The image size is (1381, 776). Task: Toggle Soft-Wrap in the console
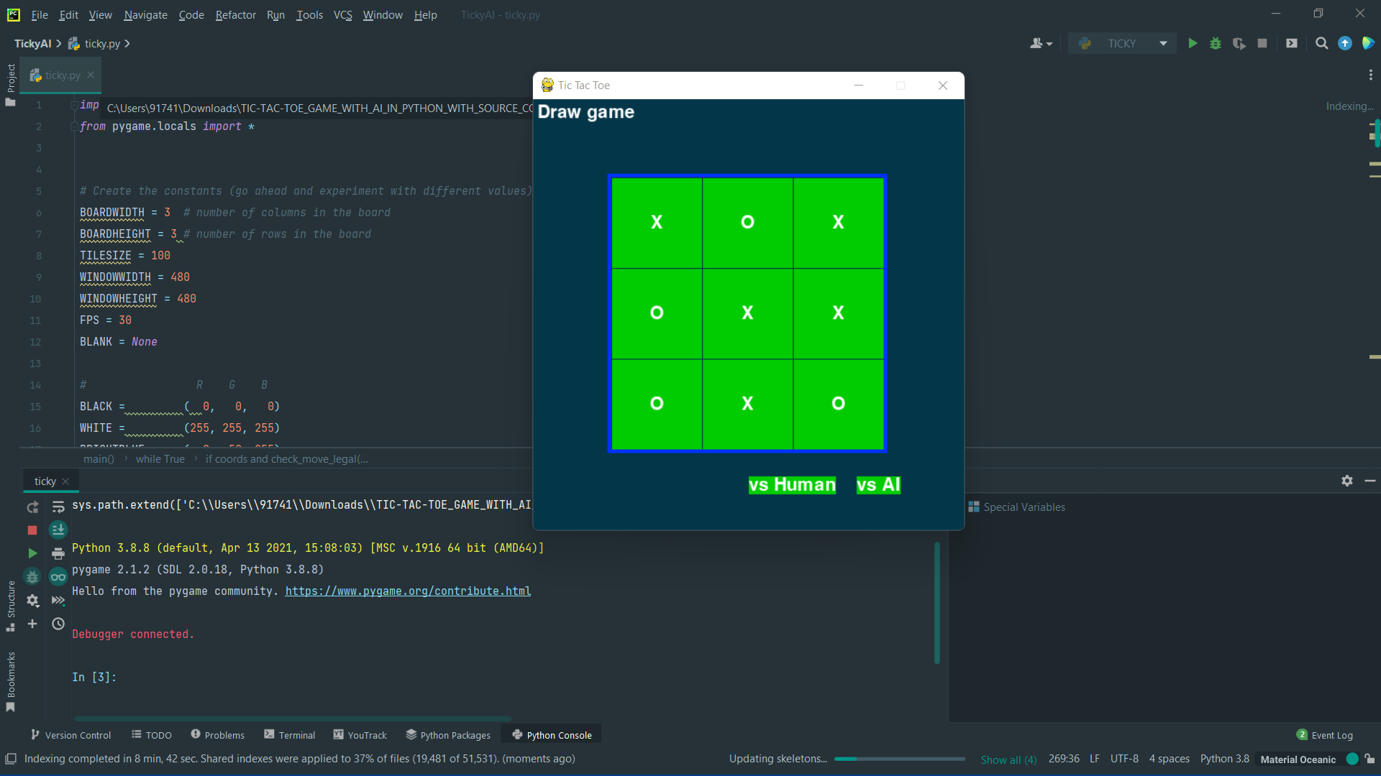58,507
